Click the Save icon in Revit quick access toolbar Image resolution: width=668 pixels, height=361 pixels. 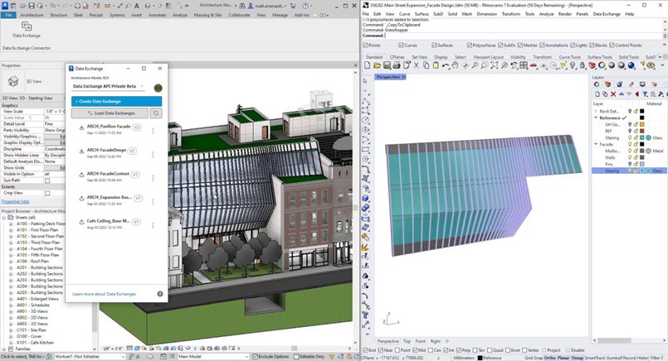click(31, 6)
